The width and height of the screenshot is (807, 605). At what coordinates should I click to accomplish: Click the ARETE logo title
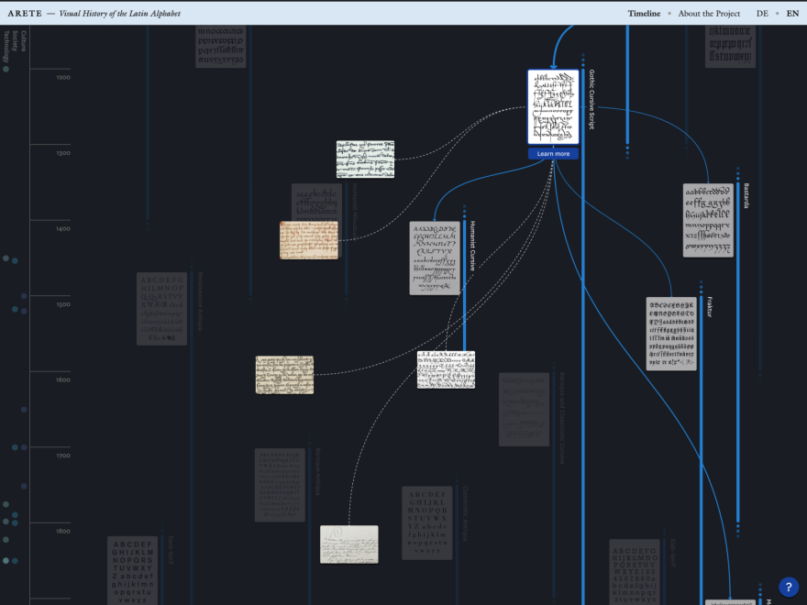click(x=25, y=14)
